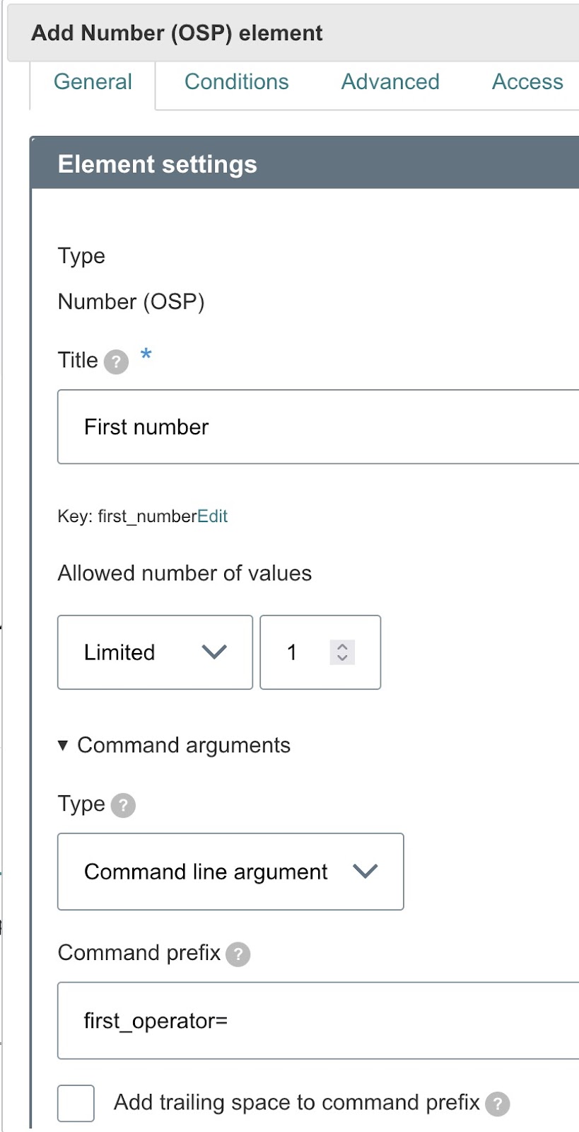
Task: Click the Title field containing First number
Action: click(318, 427)
